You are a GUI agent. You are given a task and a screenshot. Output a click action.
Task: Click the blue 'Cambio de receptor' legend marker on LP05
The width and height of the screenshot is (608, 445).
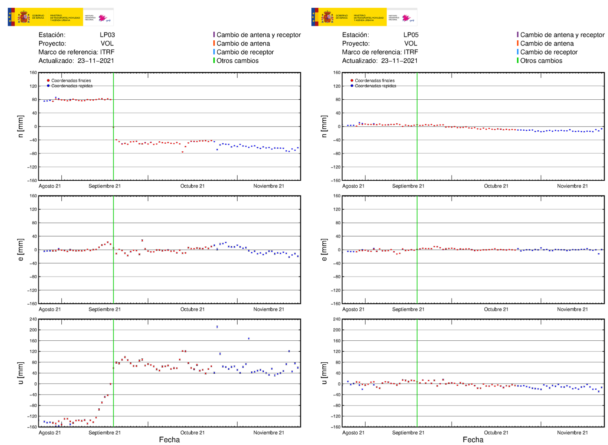(518, 52)
